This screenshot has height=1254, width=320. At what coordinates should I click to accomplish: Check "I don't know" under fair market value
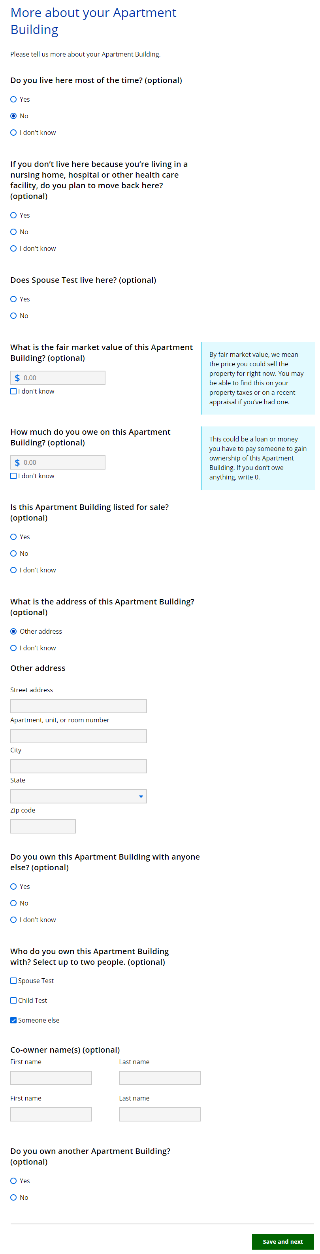pyautogui.click(x=13, y=391)
